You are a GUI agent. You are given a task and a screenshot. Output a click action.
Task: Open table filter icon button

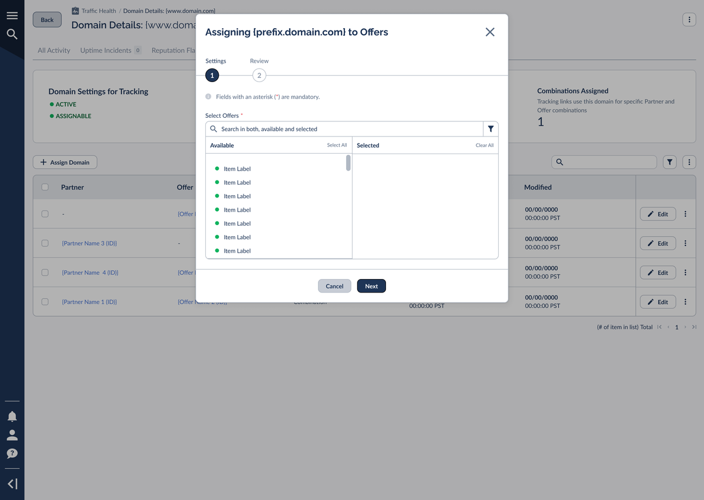coord(669,162)
